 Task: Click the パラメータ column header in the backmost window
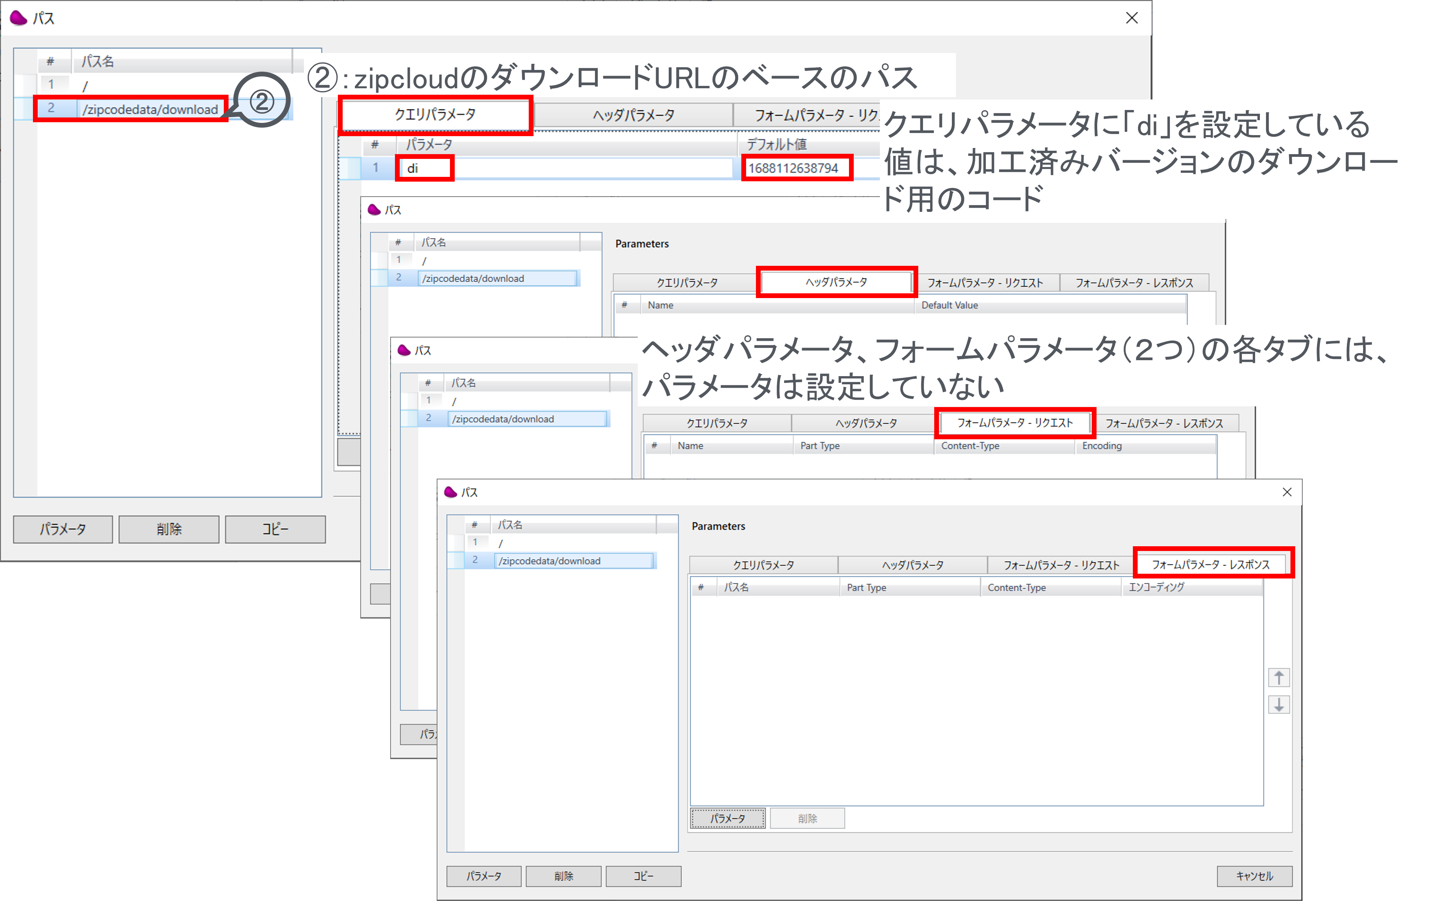(567, 144)
